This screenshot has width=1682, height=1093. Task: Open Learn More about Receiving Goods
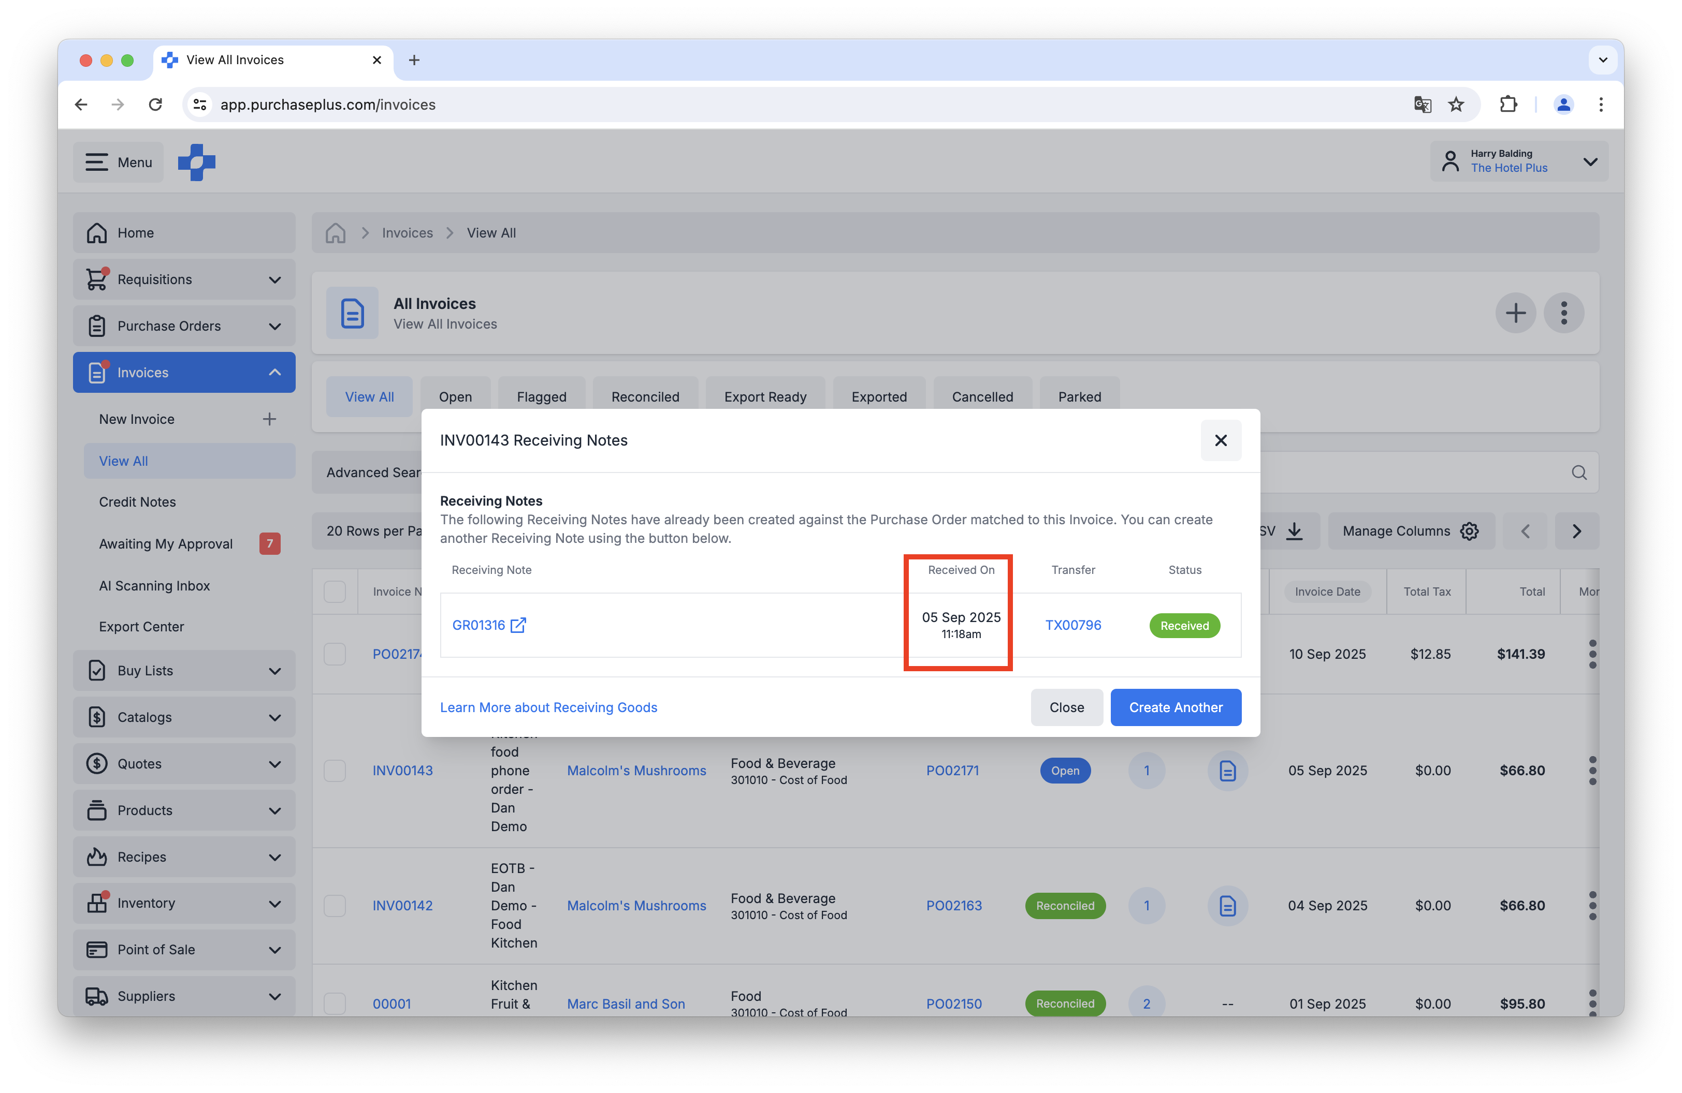point(548,707)
